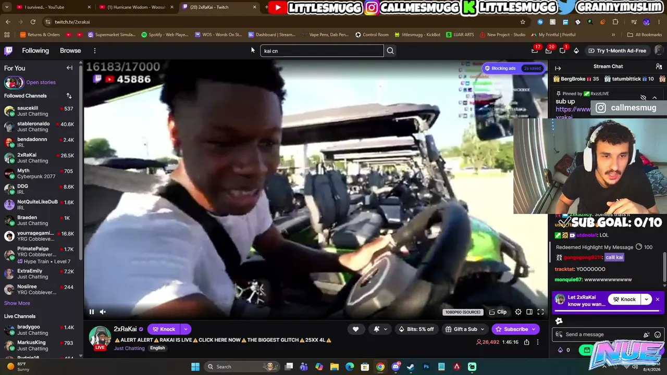Open Steam from the taskbar

point(411,367)
